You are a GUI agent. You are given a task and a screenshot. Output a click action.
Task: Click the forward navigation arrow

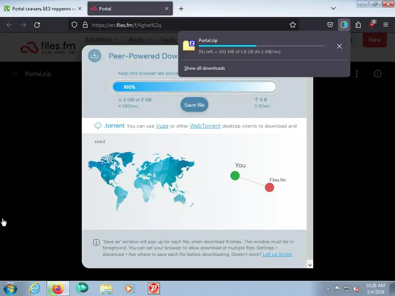pyautogui.click(x=23, y=25)
